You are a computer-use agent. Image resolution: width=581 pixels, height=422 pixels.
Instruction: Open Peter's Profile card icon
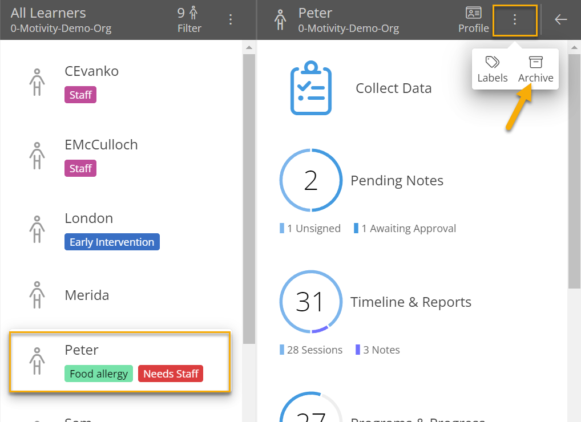[473, 19]
